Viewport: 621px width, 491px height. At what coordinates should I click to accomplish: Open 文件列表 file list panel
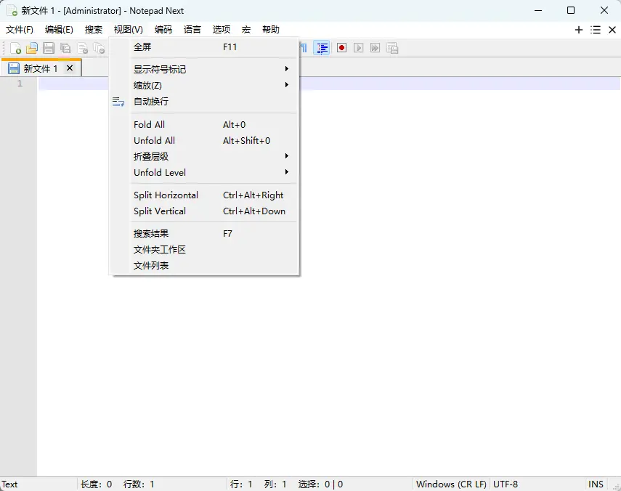204,265
